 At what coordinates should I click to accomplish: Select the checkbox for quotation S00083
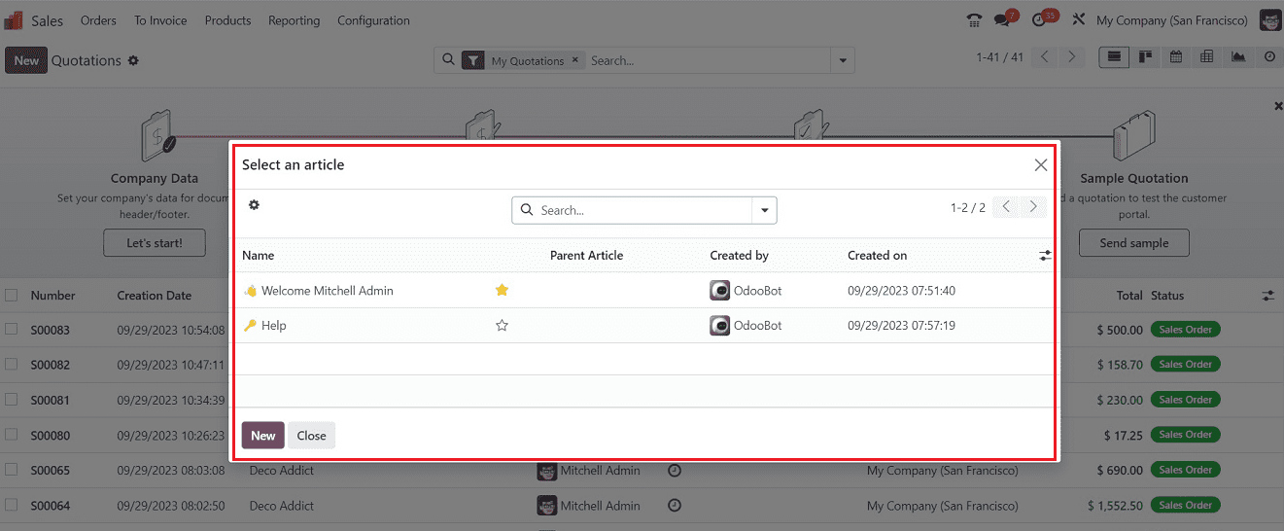(x=12, y=330)
